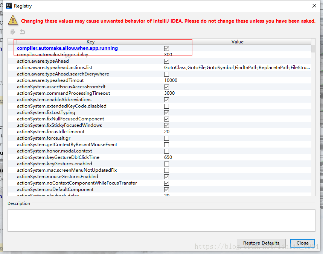This screenshot has height=254, width=323.
Task: Click the 10000 timeout value
Action: pyautogui.click(x=171, y=80)
